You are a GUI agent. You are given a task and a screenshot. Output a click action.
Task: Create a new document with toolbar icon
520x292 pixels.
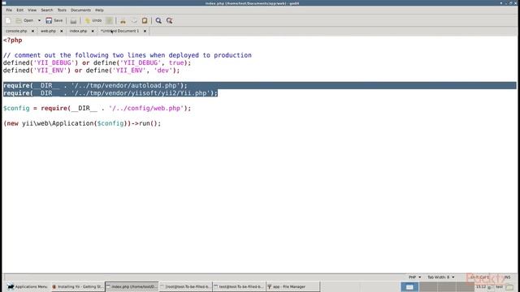click(x=8, y=20)
